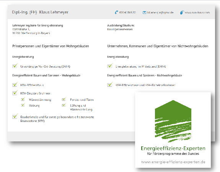Click the 'Bauingenieurwesen' text

click(x=120, y=29)
